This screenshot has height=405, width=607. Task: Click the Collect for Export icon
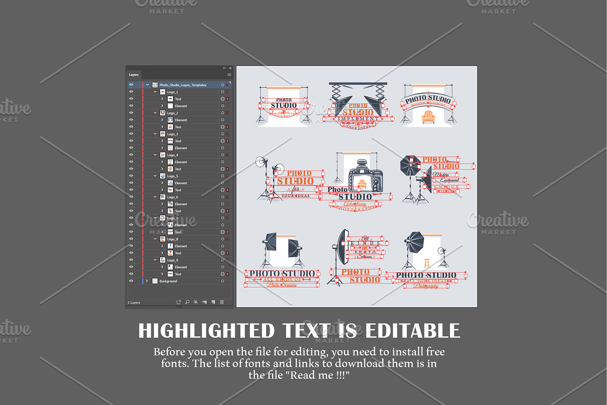click(x=179, y=302)
